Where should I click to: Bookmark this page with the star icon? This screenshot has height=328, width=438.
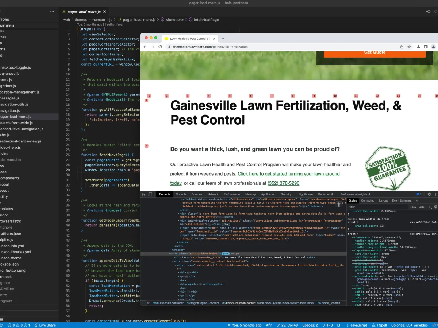pyautogui.click(x=409, y=47)
